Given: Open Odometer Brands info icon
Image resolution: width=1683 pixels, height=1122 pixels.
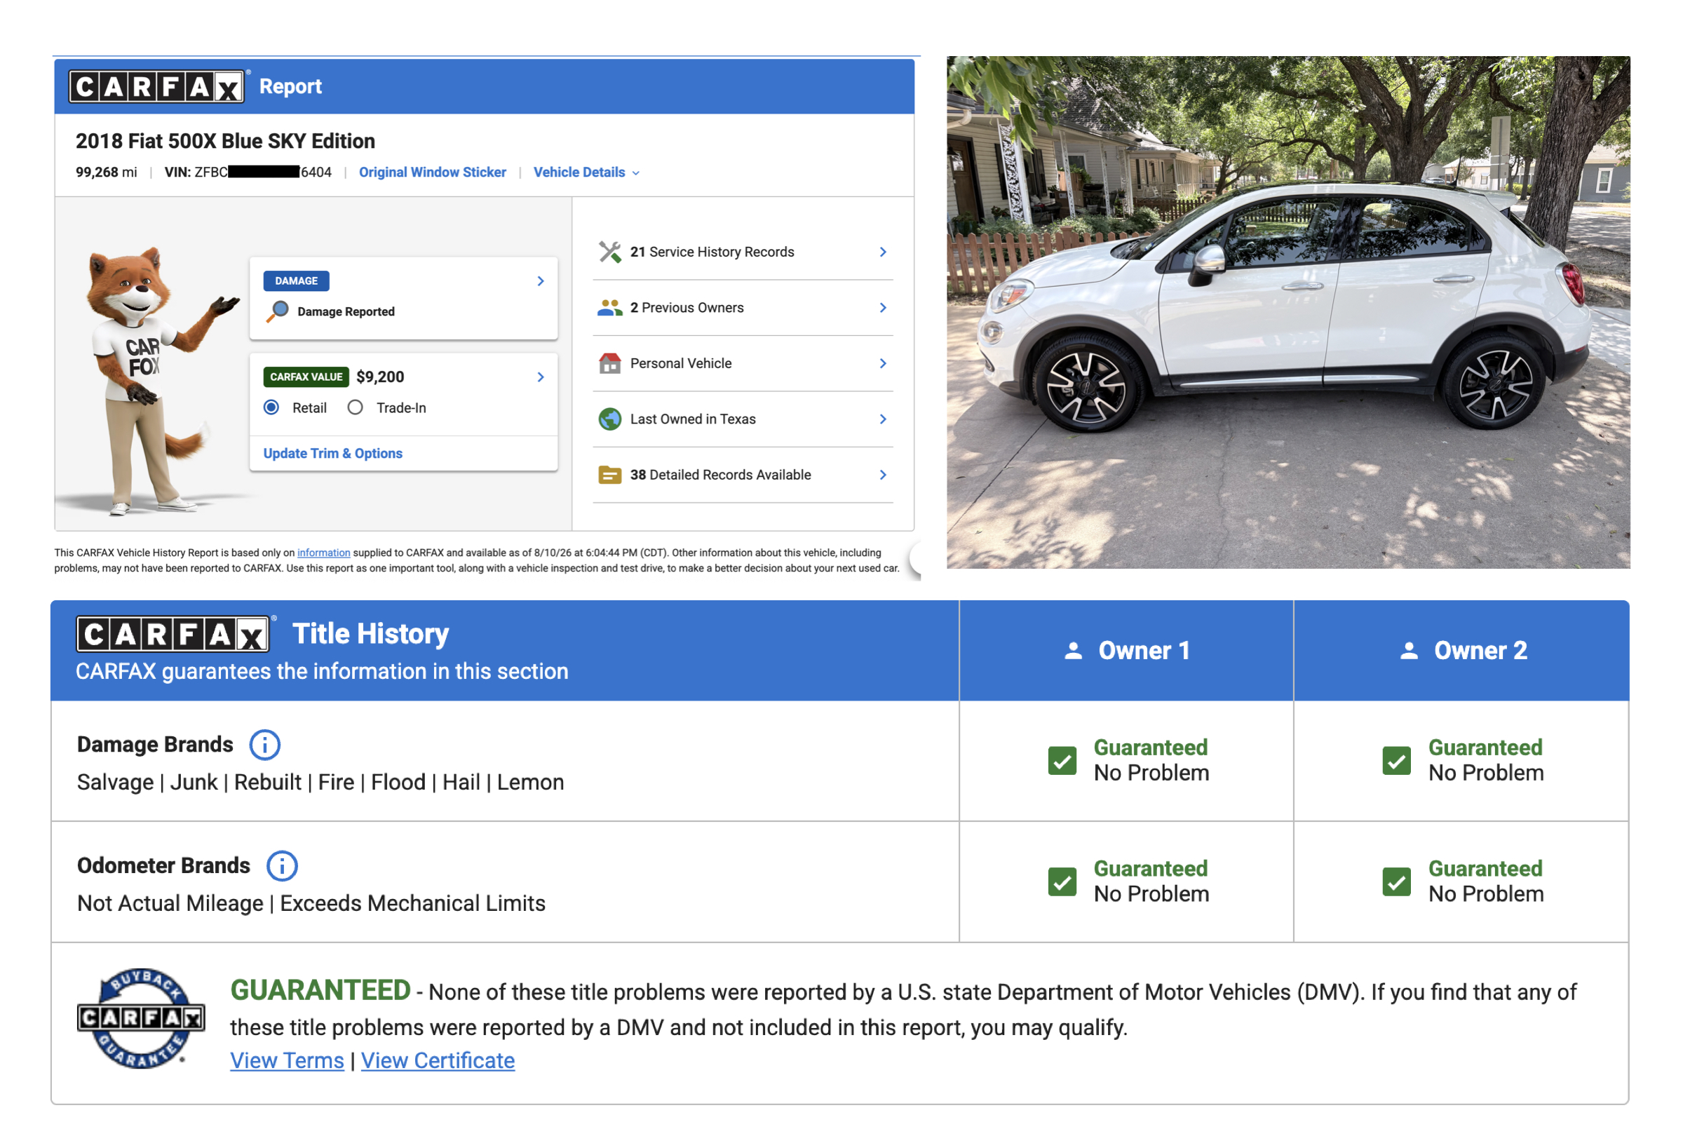Looking at the screenshot, I should pyautogui.click(x=282, y=866).
